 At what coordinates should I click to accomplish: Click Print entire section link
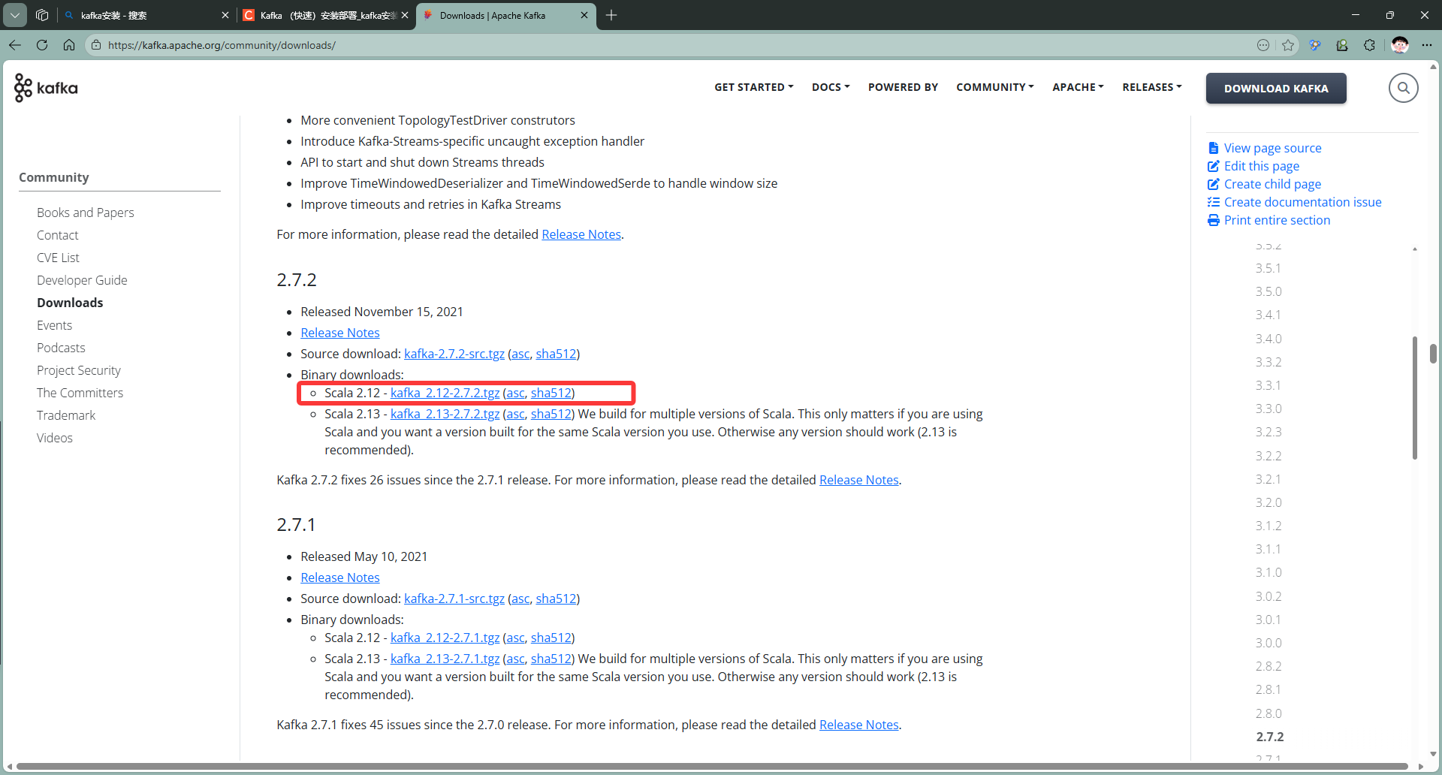(1269, 220)
